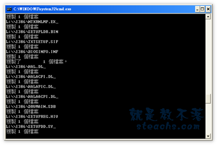This screenshot has height=145, width=217.
Task: Click the vertical scrollbar thumb
Action: tap(208, 98)
